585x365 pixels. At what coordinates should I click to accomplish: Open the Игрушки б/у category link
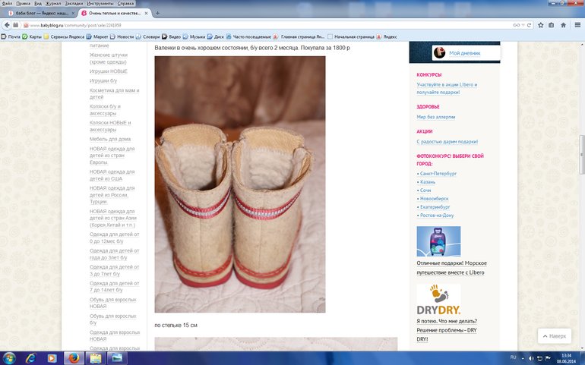tap(103, 80)
